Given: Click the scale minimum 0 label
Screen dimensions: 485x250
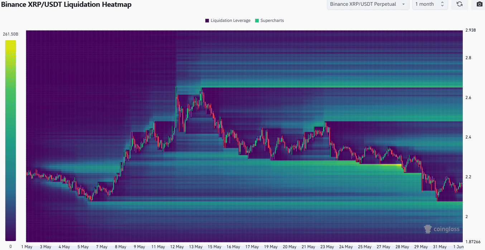Looking at the screenshot, I should coord(10,246).
